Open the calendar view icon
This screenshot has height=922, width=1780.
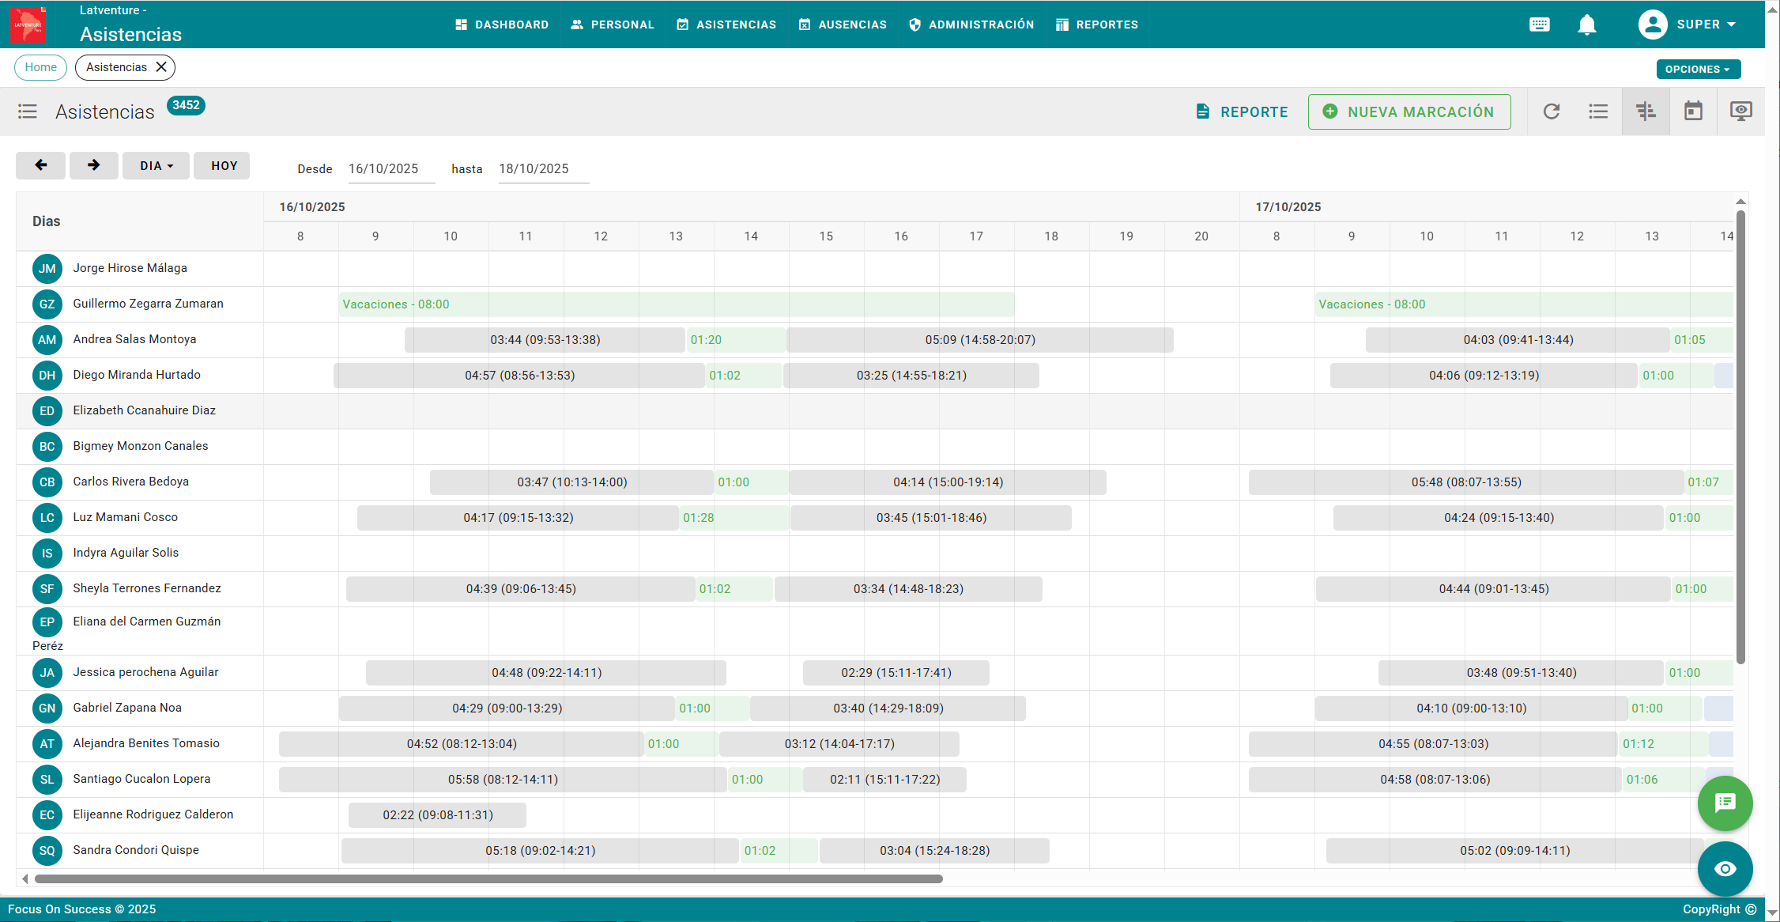click(x=1693, y=111)
